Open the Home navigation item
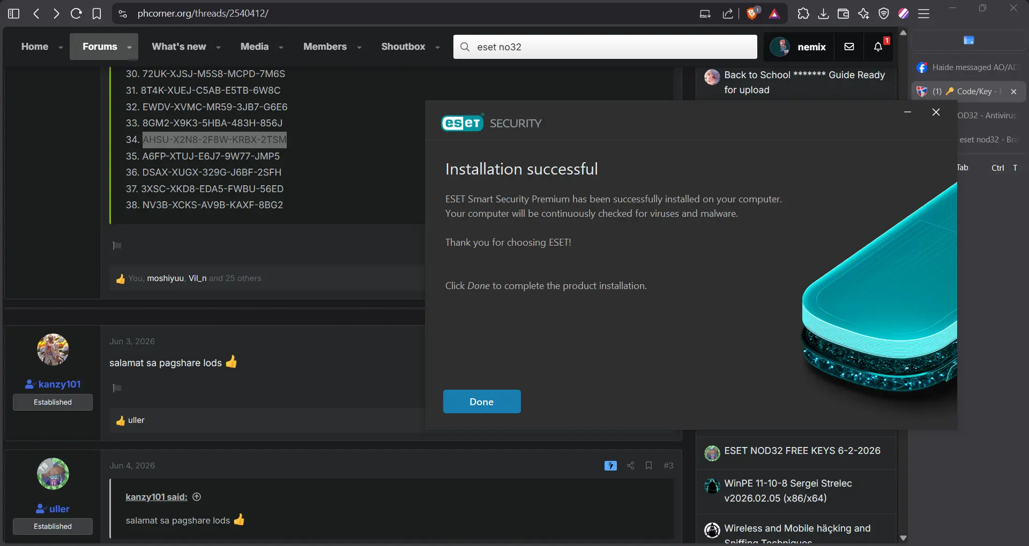This screenshot has width=1029, height=546. pos(35,47)
